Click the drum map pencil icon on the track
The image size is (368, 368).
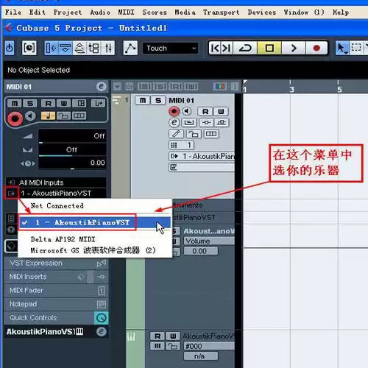(x=176, y=134)
